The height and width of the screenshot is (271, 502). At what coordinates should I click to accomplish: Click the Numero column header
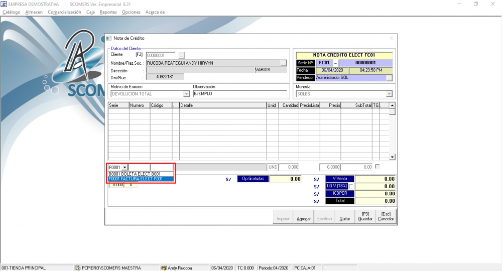pyautogui.click(x=140, y=105)
